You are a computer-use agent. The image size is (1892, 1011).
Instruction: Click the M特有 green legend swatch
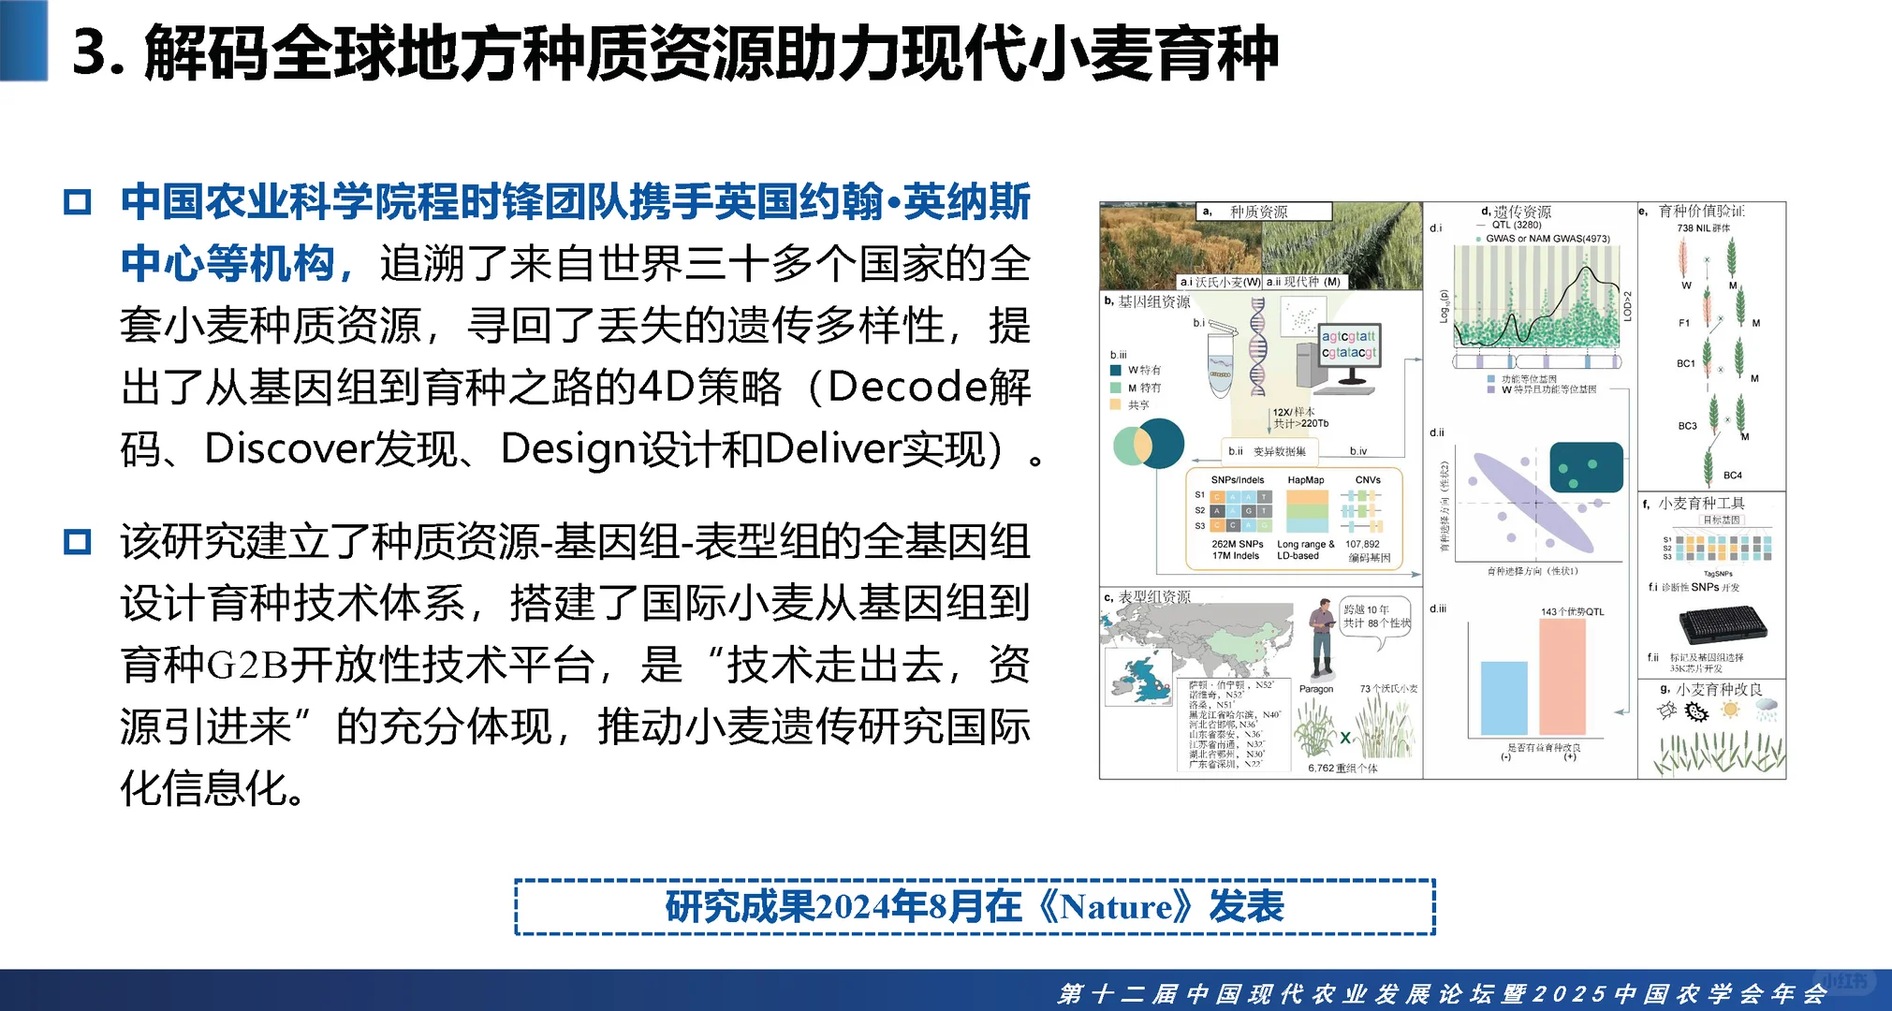pyautogui.click(x=1115, y=388)
